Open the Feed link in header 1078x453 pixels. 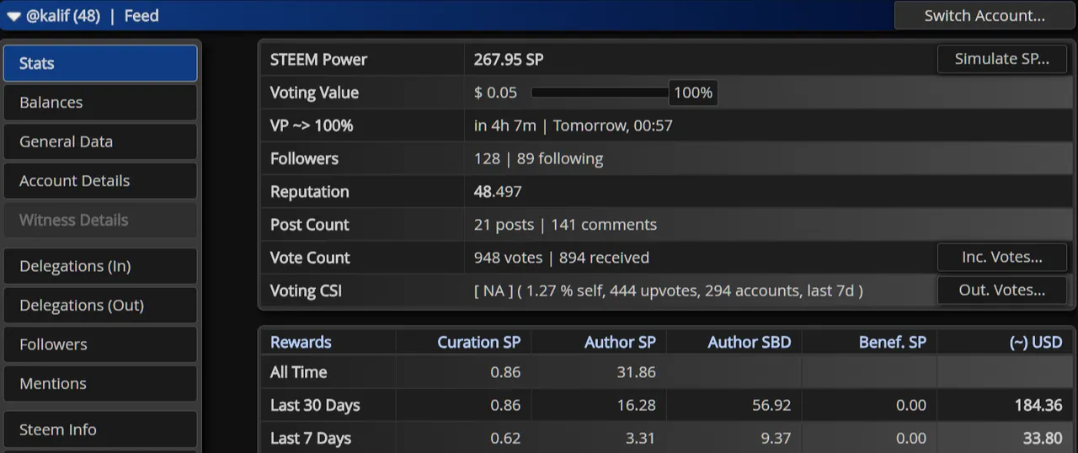141,15
